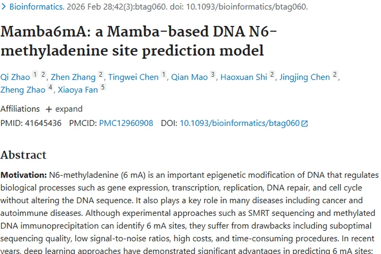Click affiliation superscript 4 after Zheng Zhao
The image size is (381, 254).
(50, 87)
